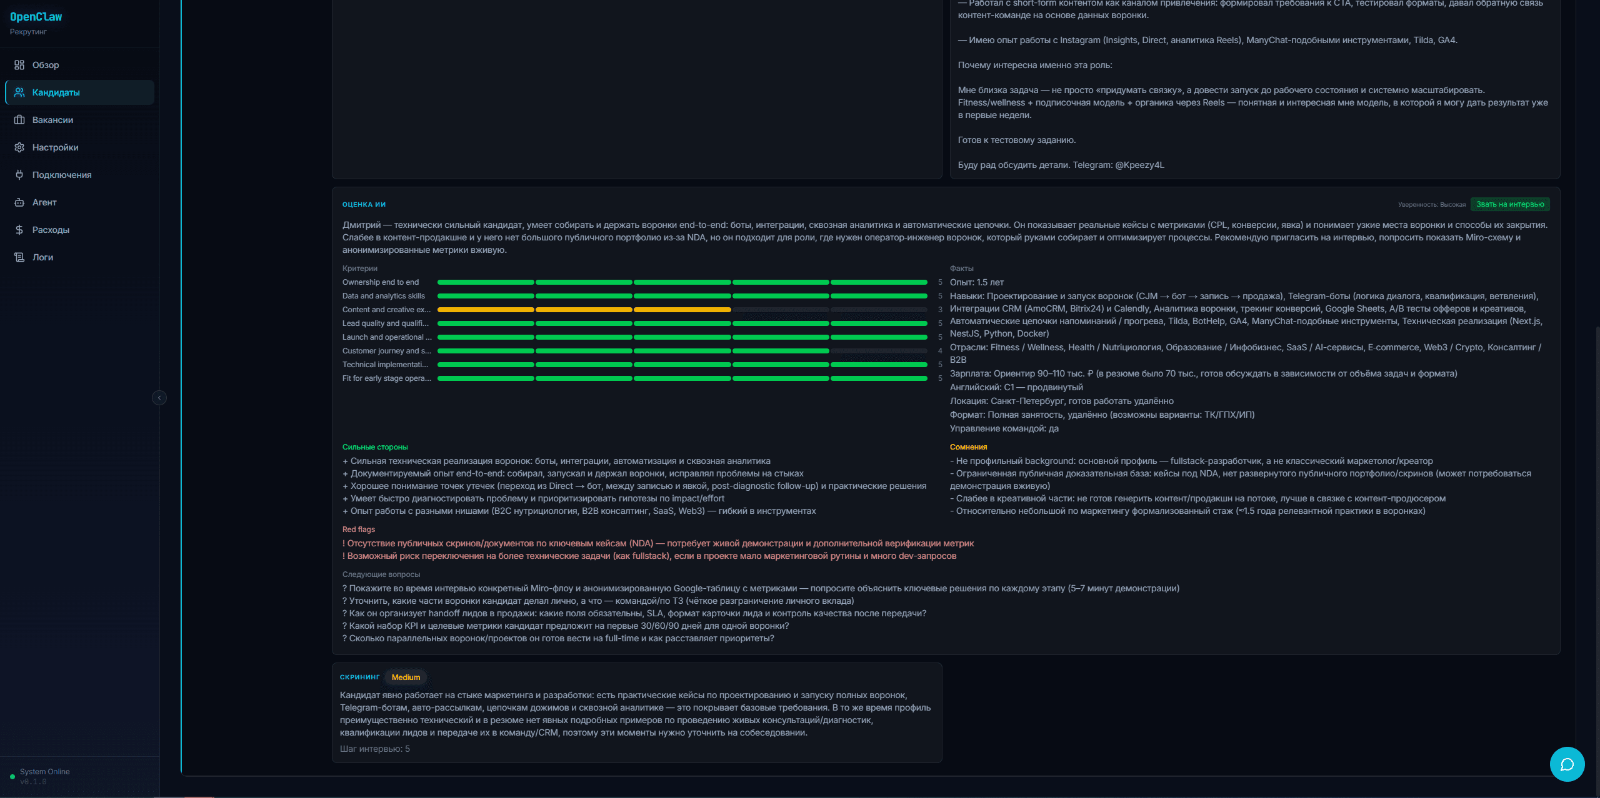Click the OpenClaw logo
1600x798 pixels.
pos(36,17)
